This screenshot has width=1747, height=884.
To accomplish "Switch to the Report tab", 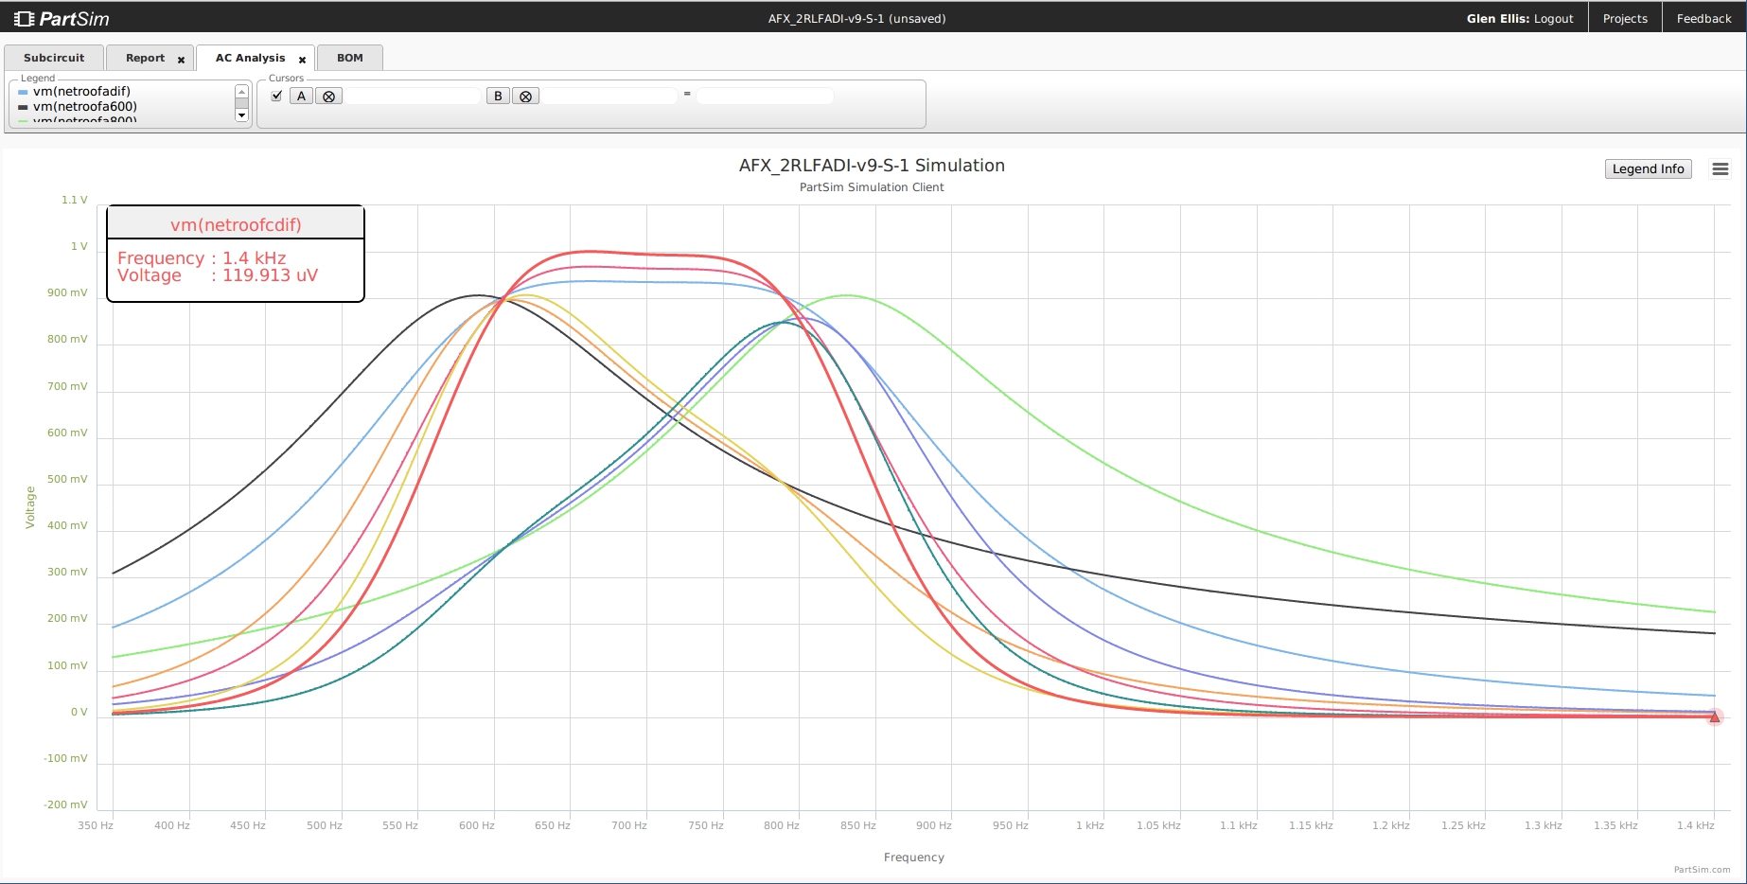I will 145,58.
